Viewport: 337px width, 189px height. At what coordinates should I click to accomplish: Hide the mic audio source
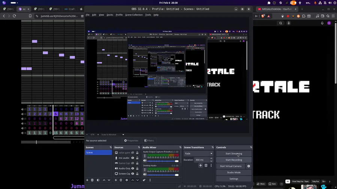click(x=133, y=158)
